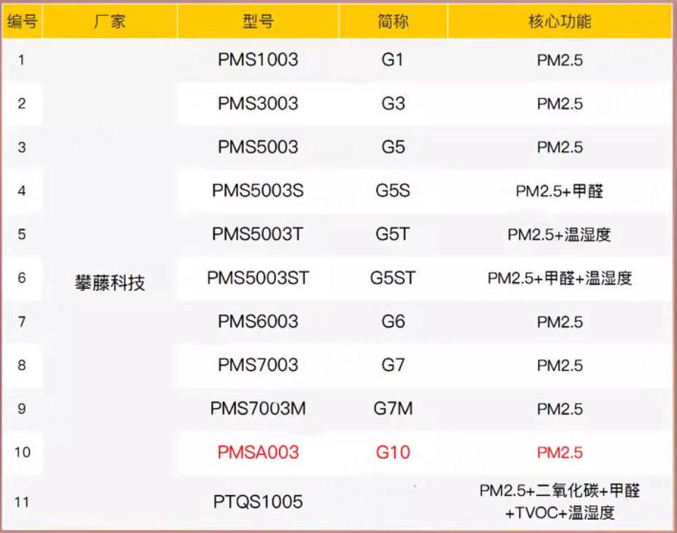Image resolution: width=677 pixels, height=533 pixels.
Task: Click the G5ST abbreviation cell
Action: 393,278
